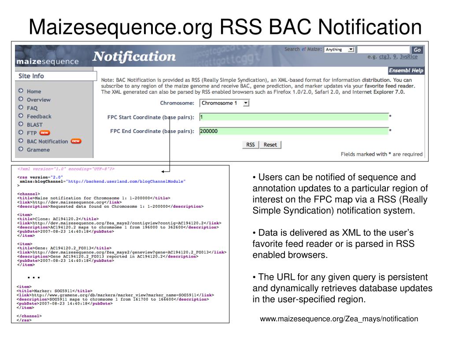451x338 pixels.
Task: Click the www.maizesequence.org/Zea_mays/notification URL
Action: (x=339, y=319)
